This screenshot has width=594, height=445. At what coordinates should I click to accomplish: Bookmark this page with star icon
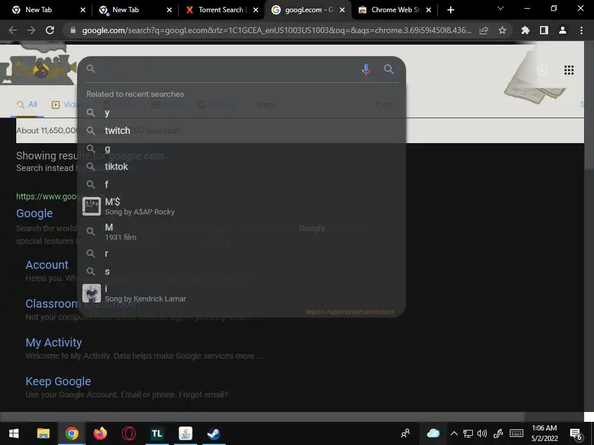click(502, 30)
